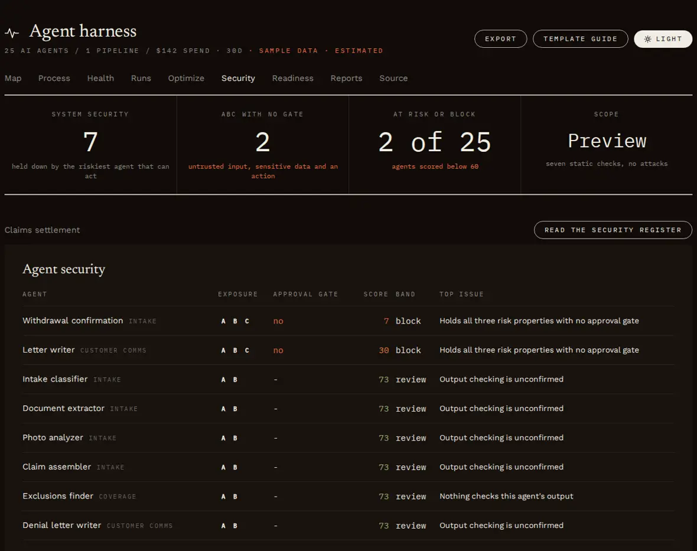Switch to the Map tab
This screenshot has height=551, width=697.
click(x=13, y=78)
